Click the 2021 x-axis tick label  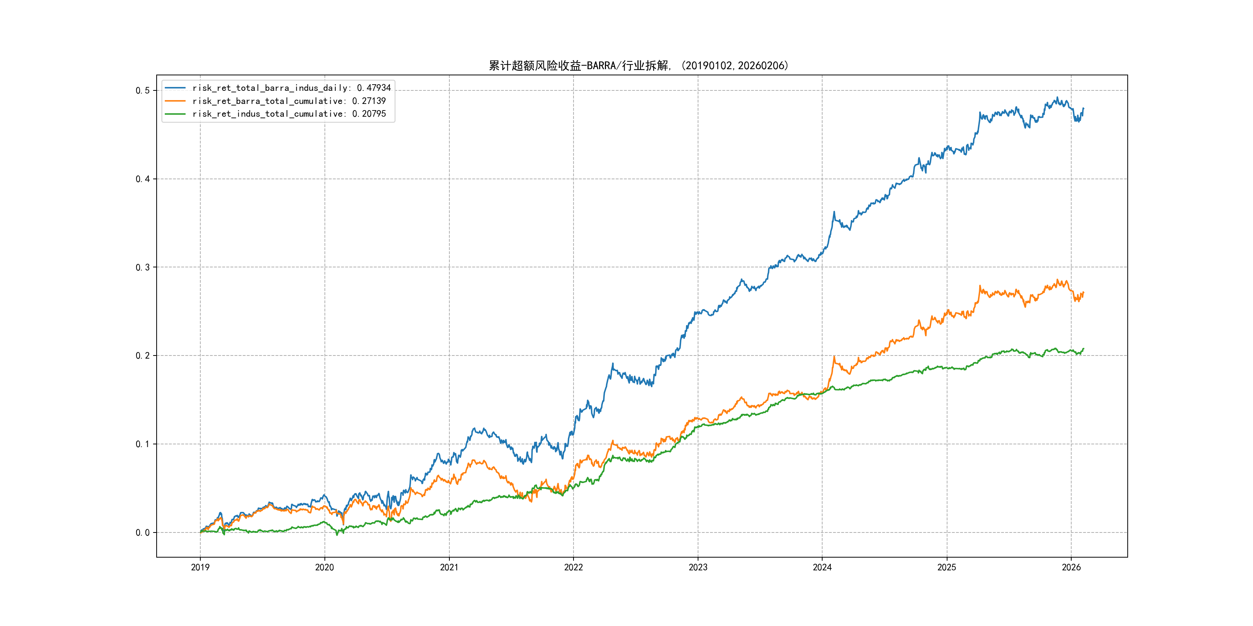tap(449, 567)
